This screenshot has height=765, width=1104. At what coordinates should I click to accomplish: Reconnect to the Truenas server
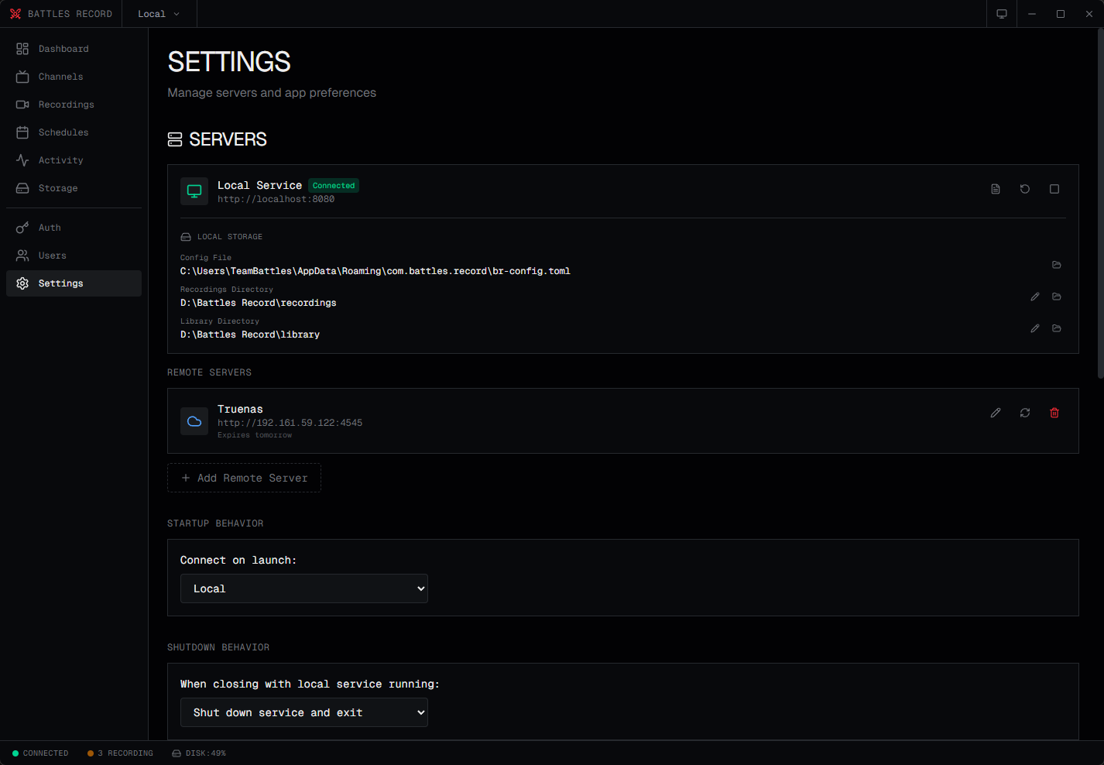1025,413
